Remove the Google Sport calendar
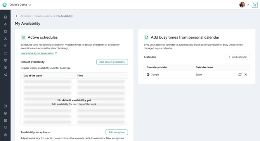This screenshot has width=260, height=141. coord(246,75)
